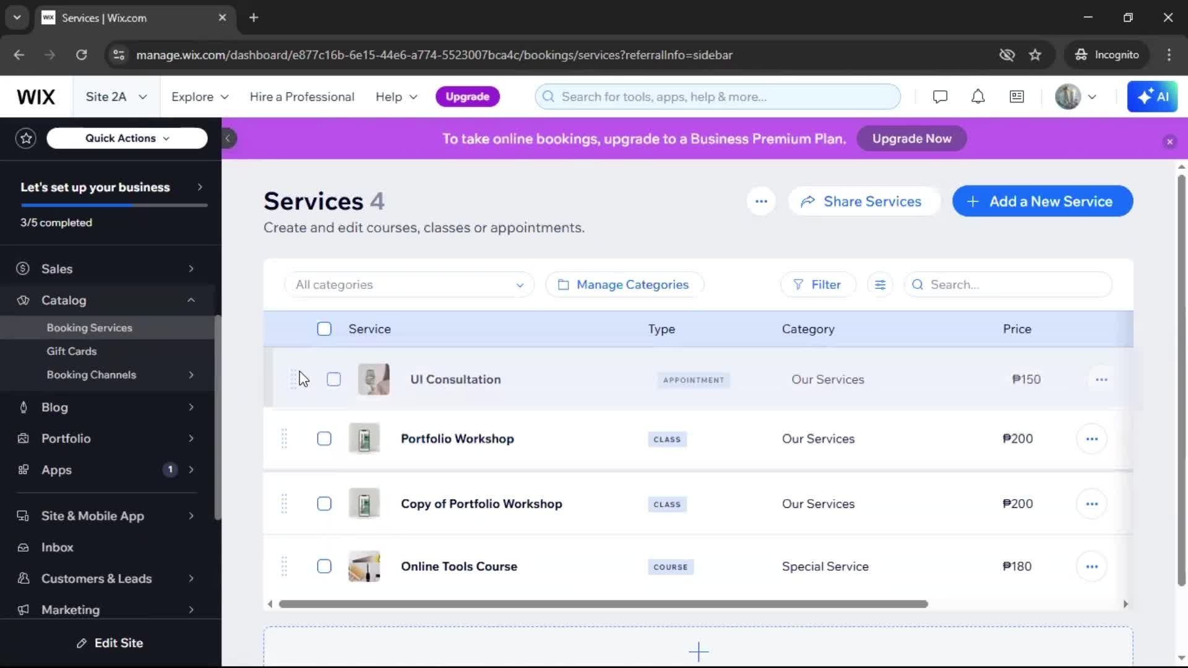Click Add a New Service

1043,201
